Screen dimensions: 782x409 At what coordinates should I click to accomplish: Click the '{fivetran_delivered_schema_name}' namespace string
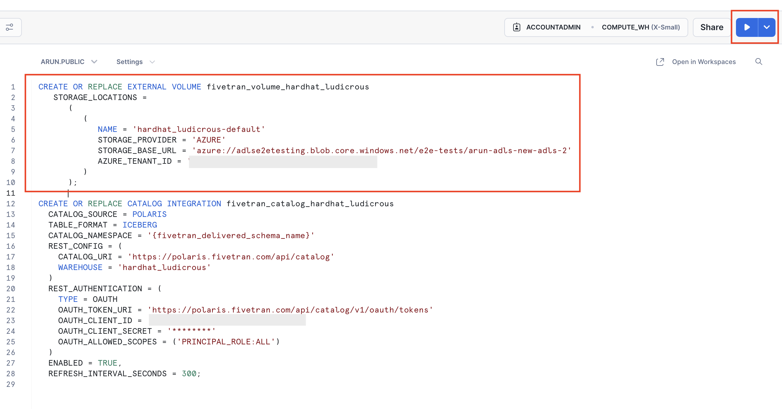pyautogui.click(x=231, y=235)
